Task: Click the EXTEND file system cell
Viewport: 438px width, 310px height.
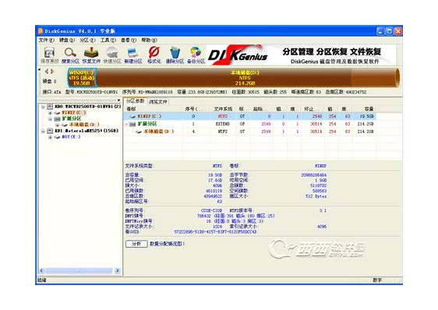Action: [223, 124]
